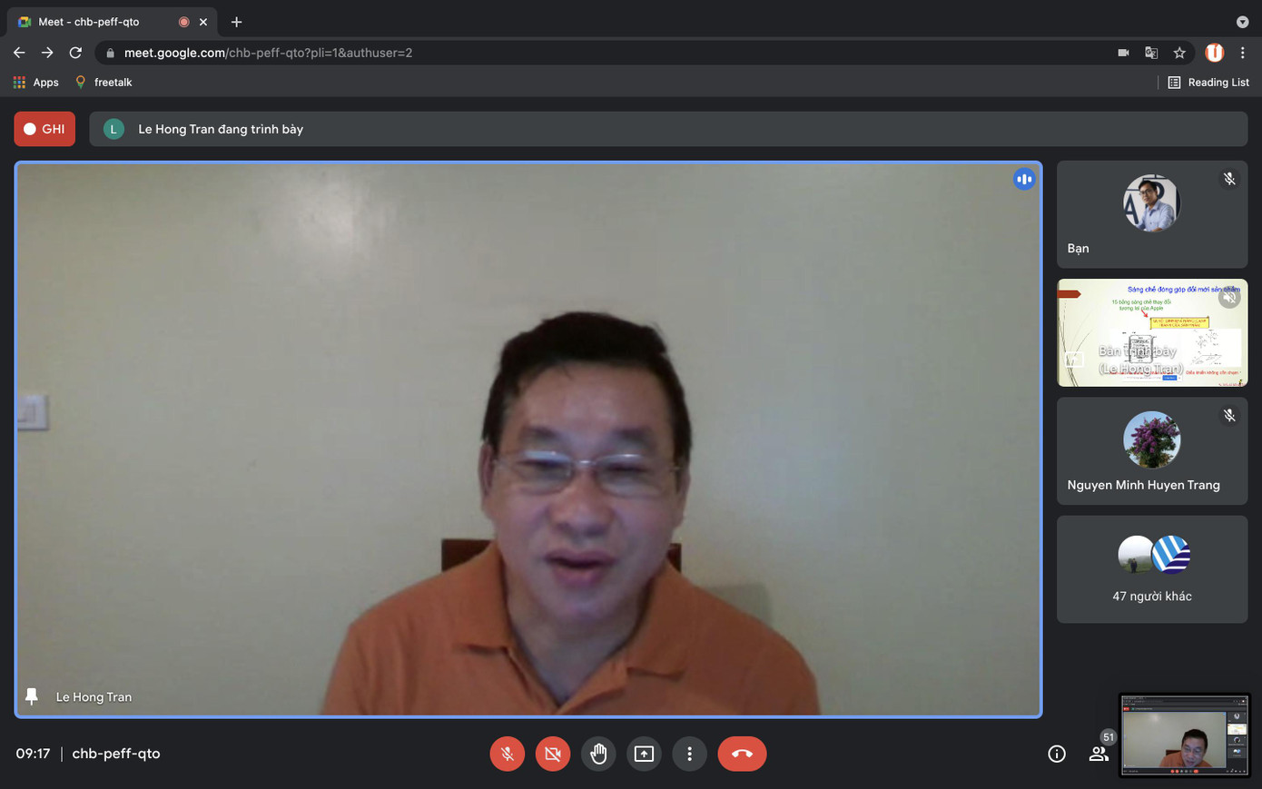Hang up and leave the call
The height and width of the screenshot is (789, 1262).
tap(742, 754)
